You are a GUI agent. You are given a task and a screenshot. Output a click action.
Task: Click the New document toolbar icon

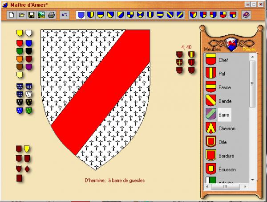[x=11, y=15]
